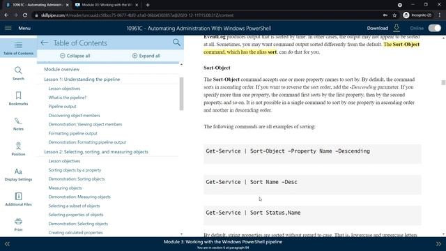Image resolution: width=446 pixels, height=251 pixels.
Task: Open Measuring objects entry
Action: pos(65,188)
